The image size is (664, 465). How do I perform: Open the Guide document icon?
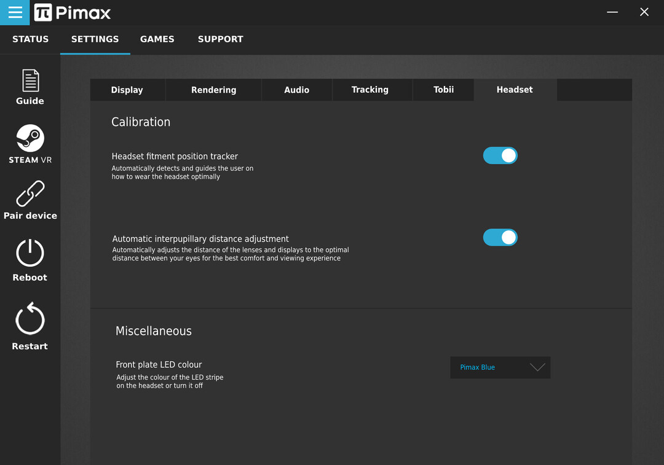pyautogui.click(x=30, y=80)
